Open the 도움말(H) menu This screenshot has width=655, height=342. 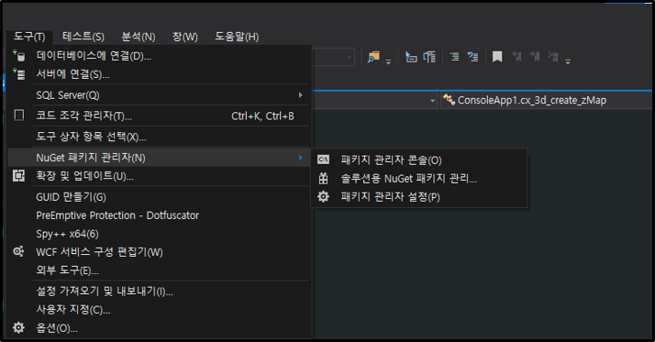237,37
